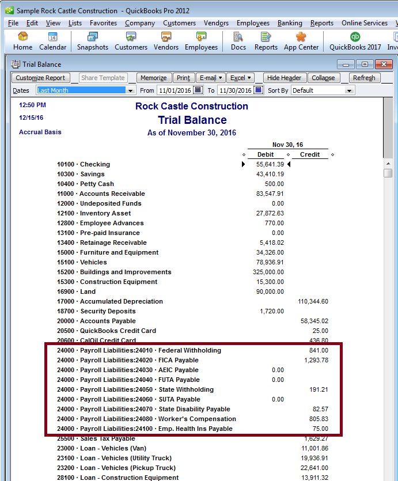Click the report vertical scrollbar thumb
The height and width of the screenshot is (481, 398).
click(388, 173)
